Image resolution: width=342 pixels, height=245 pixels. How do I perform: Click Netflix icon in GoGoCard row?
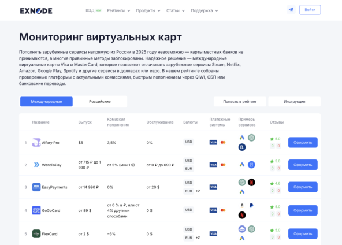(242, 215)
